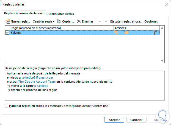Enable rules for RSS feed messages checkbox

(7, 105)
